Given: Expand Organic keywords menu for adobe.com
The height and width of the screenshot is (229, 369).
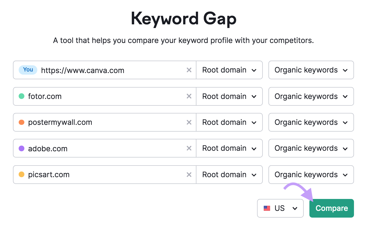Looking at the screenshot, I should 311,148.
